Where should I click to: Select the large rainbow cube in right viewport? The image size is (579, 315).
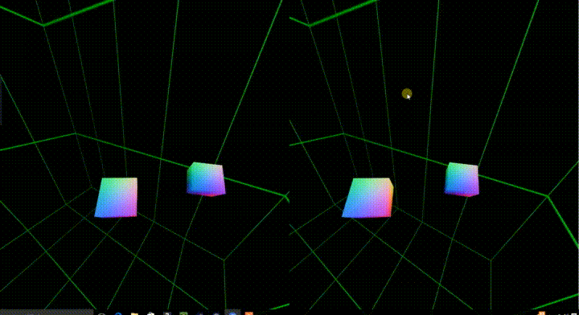(x=368, y=198)
